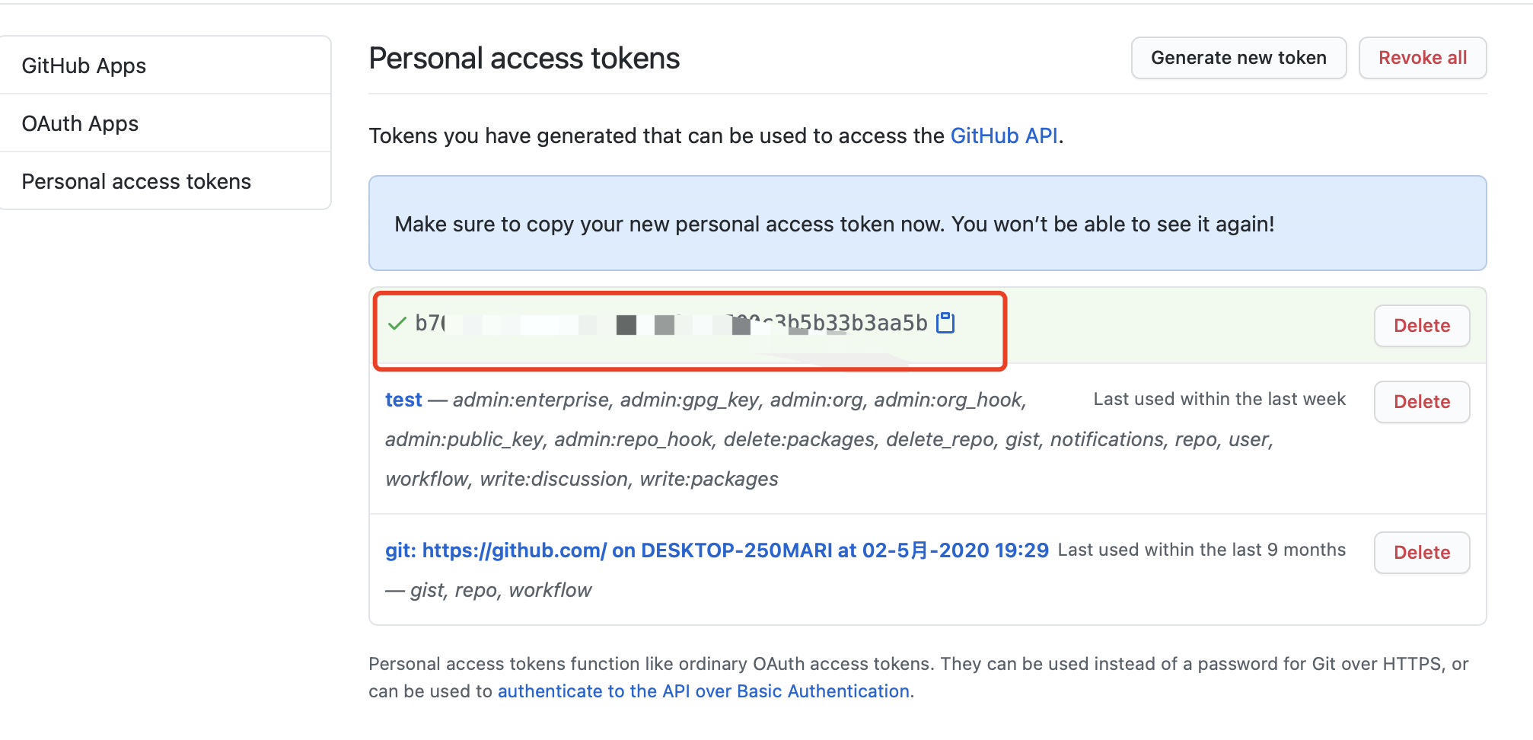This screenshot has width=1533, height=740.
Task: Click the partially hidden token string
Action: click(671, 324)
